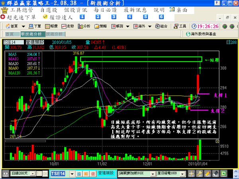Image resolution: width=239 pixels, height=179 pixels.
Task: Open the 報價 quotes toolbar icon
Action: coord(51,26)
